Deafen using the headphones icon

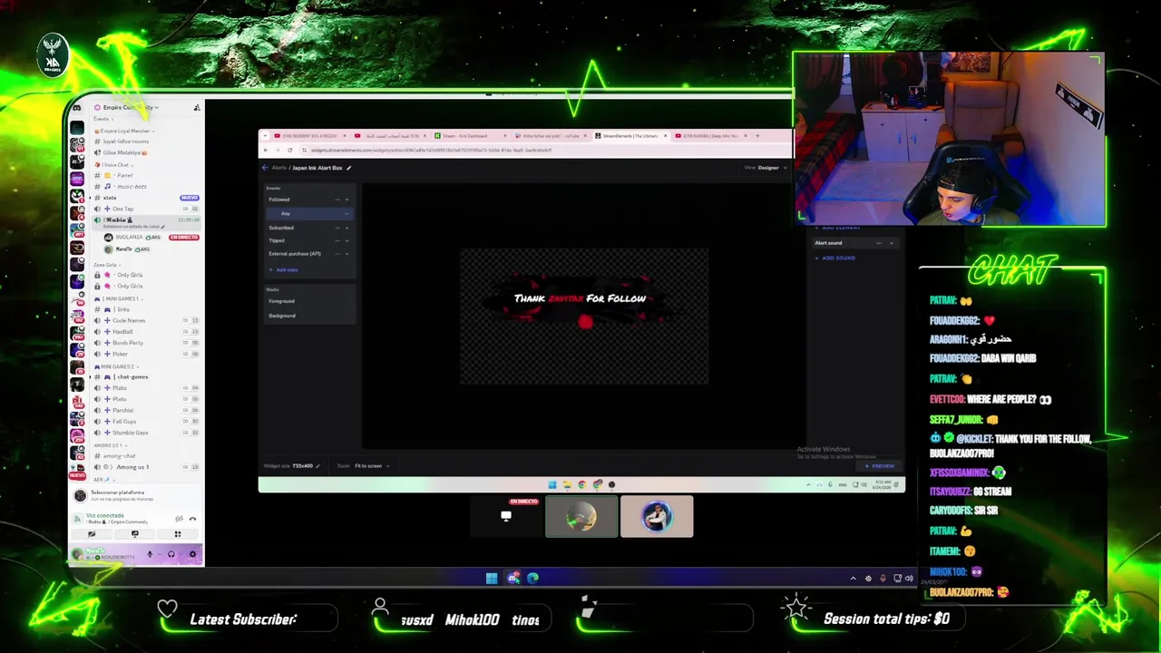pos(171,554)
